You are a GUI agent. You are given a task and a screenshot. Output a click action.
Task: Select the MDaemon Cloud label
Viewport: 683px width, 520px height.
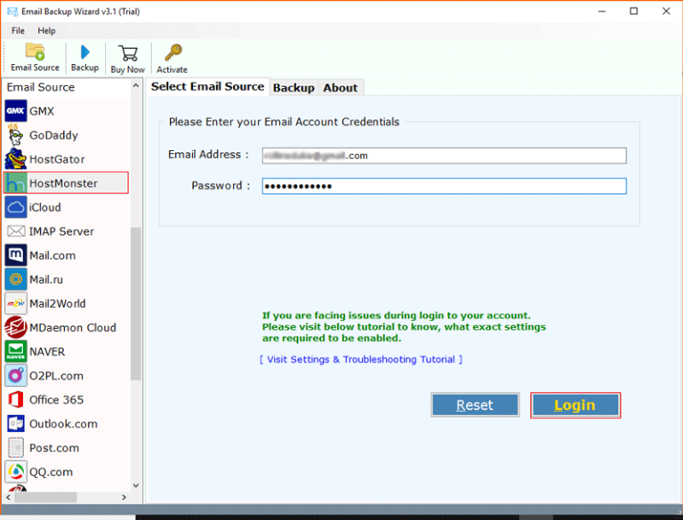(73, 327)
